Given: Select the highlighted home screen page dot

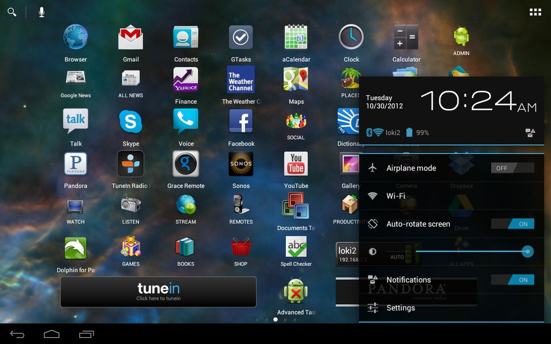Looking at the screenshot, I should click(275, 319).
